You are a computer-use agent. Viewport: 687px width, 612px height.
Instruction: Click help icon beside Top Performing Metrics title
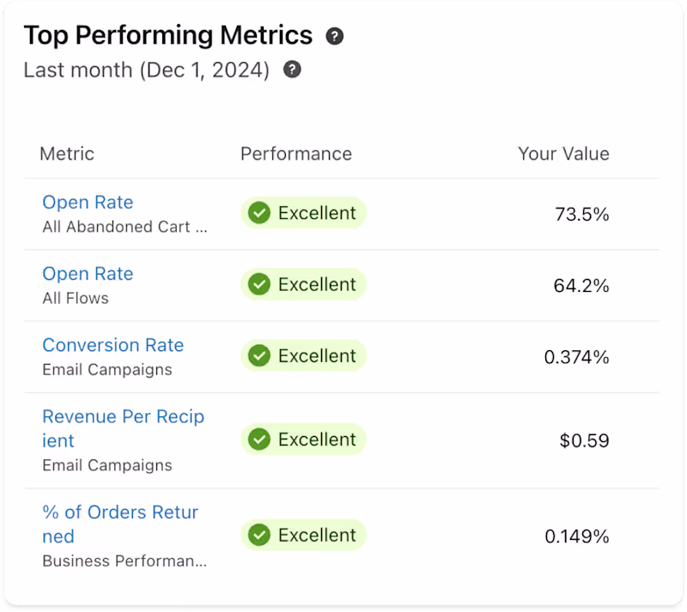click(x=335, y=36)
